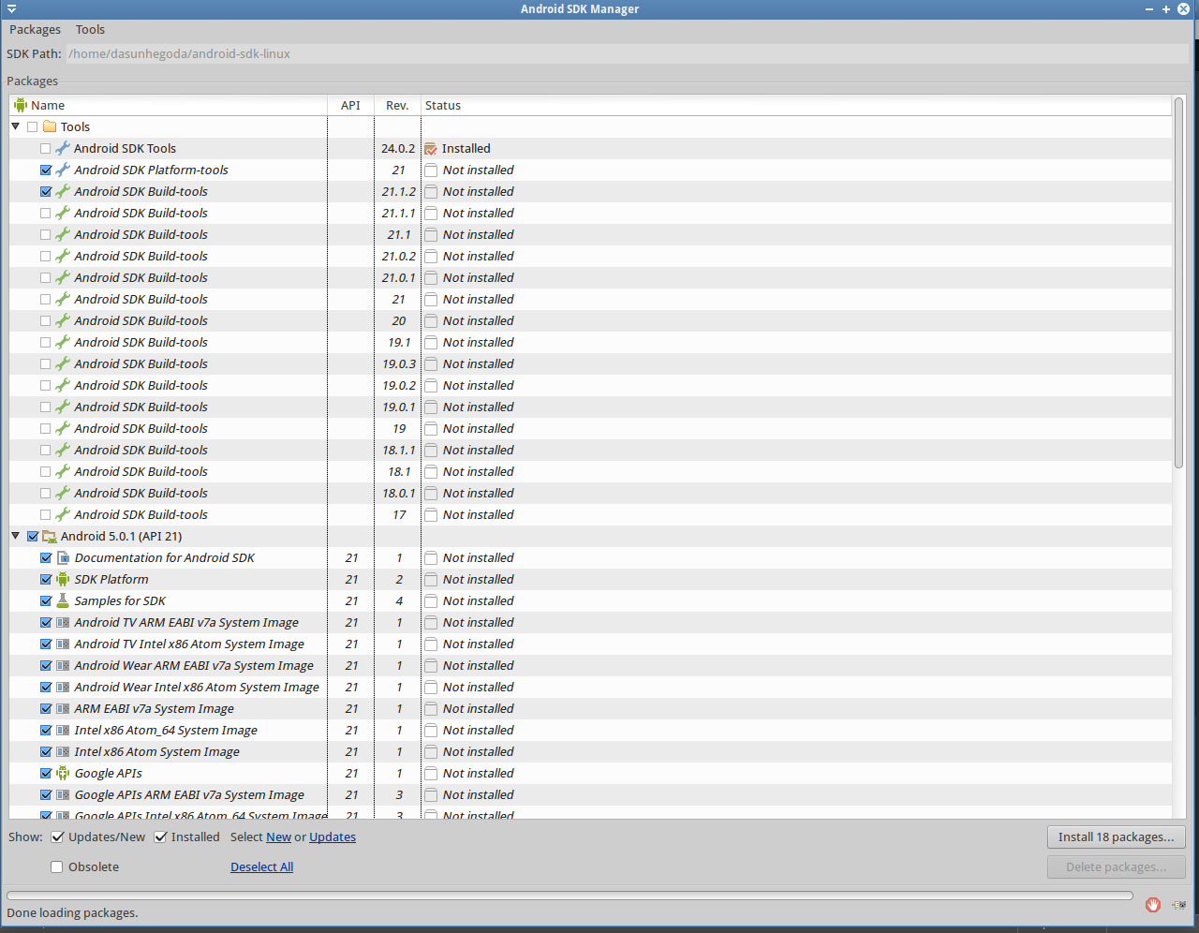The width and height of the screenshot is (1199, 933).
Task: Click the red stop hand icon in the status bar
Action: (x=1153, y=904)
